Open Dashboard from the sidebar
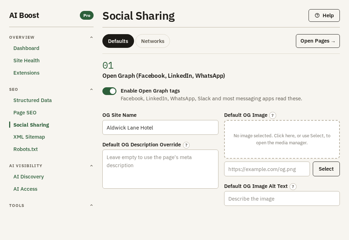 point(26,48)
